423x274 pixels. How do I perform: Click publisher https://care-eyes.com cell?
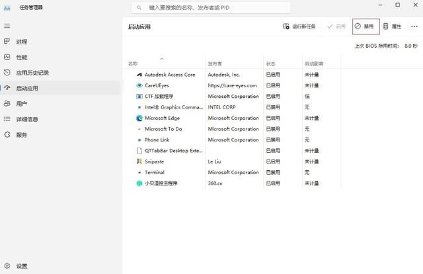232,85
